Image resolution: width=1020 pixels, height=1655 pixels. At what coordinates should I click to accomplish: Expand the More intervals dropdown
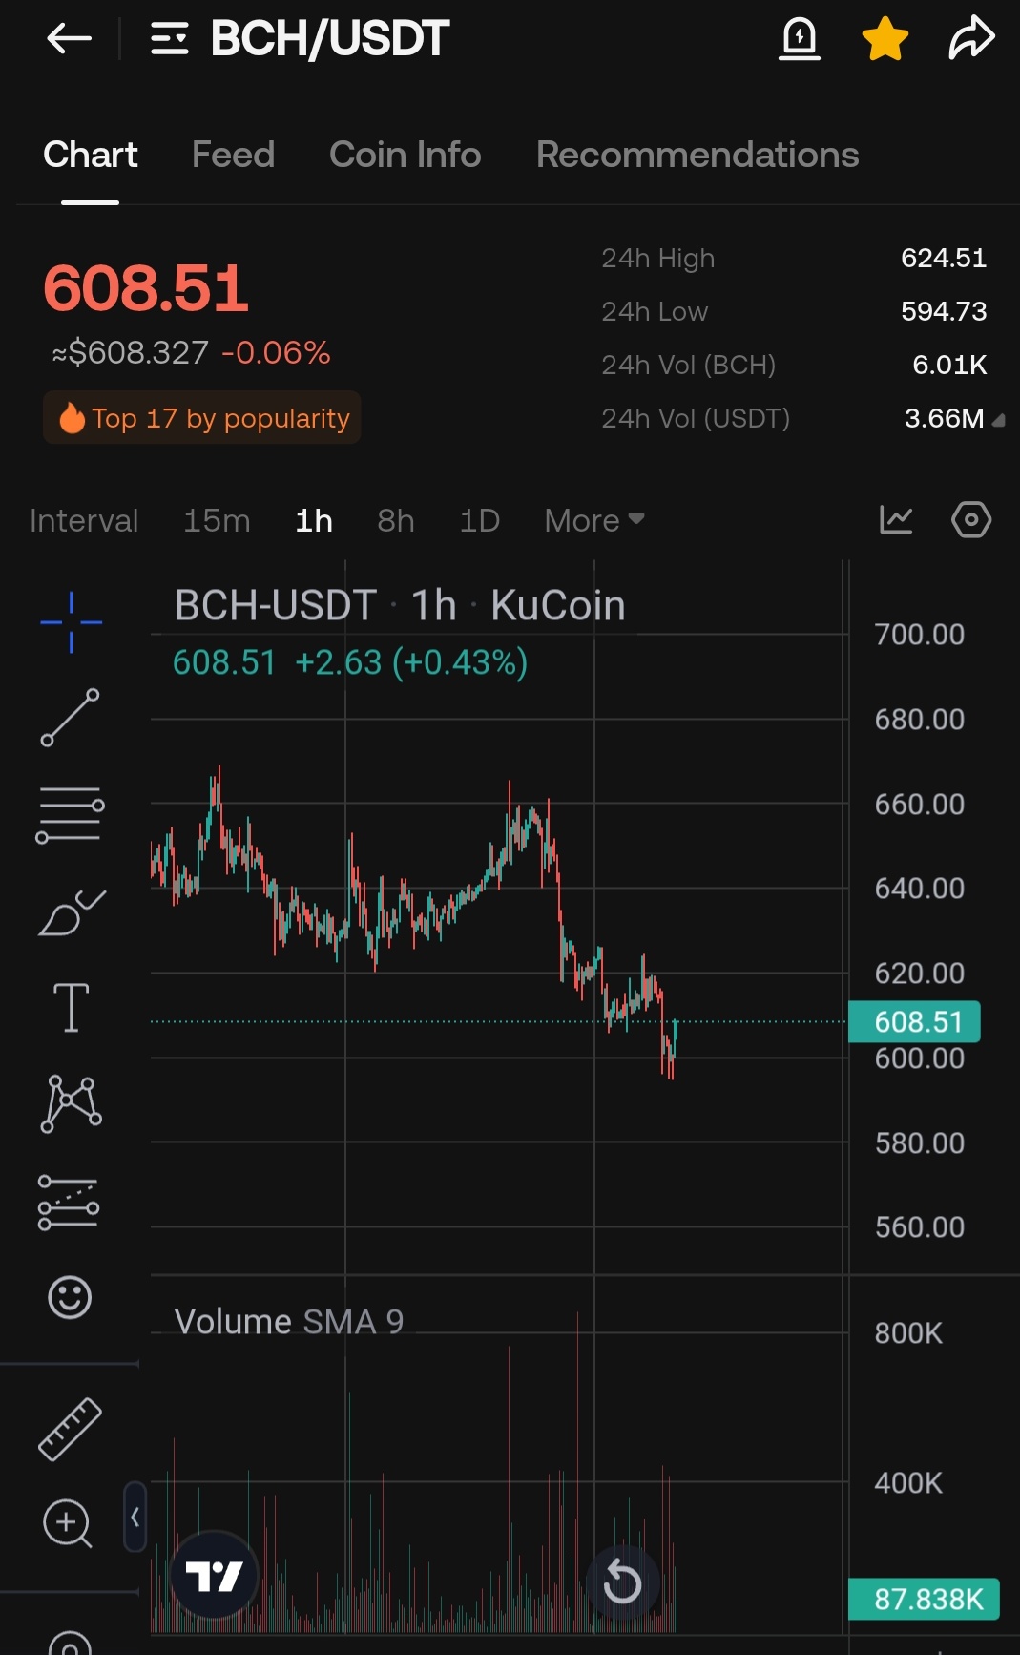(593, 520)
